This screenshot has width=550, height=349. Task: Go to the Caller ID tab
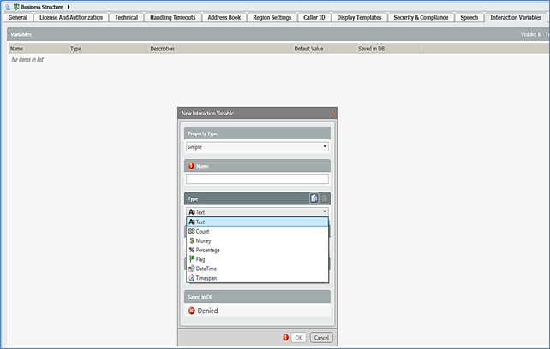pyautogui.click(x=314, y=17)
